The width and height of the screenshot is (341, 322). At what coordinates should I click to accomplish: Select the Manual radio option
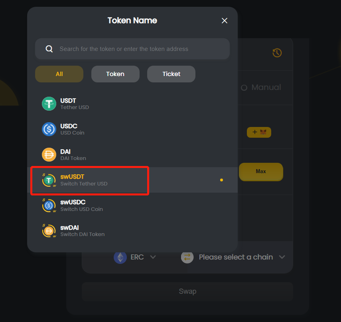(x=261, y=88)
